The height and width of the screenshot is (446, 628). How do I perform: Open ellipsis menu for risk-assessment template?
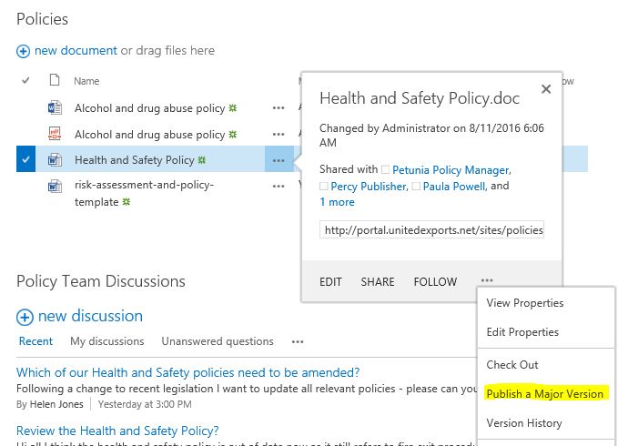tap(278, 186)
